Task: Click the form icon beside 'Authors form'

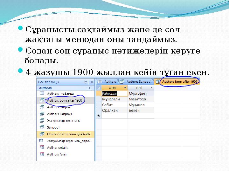Action: coord(42,154)
